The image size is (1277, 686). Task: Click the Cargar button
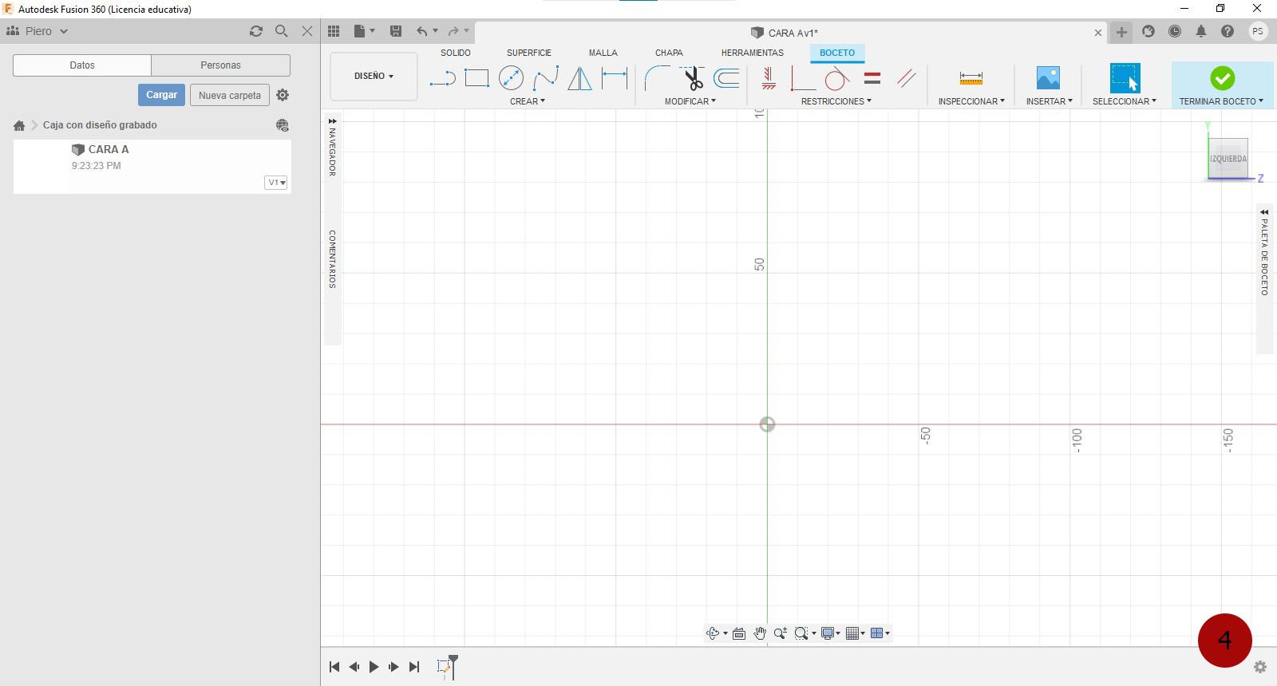161,95
